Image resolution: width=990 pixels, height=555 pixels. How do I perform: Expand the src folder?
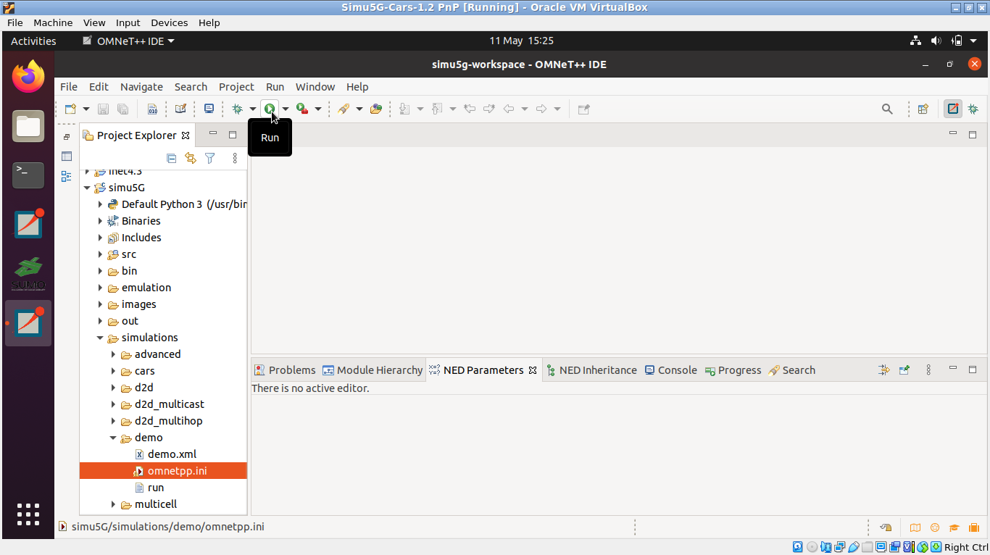point(100,254)
